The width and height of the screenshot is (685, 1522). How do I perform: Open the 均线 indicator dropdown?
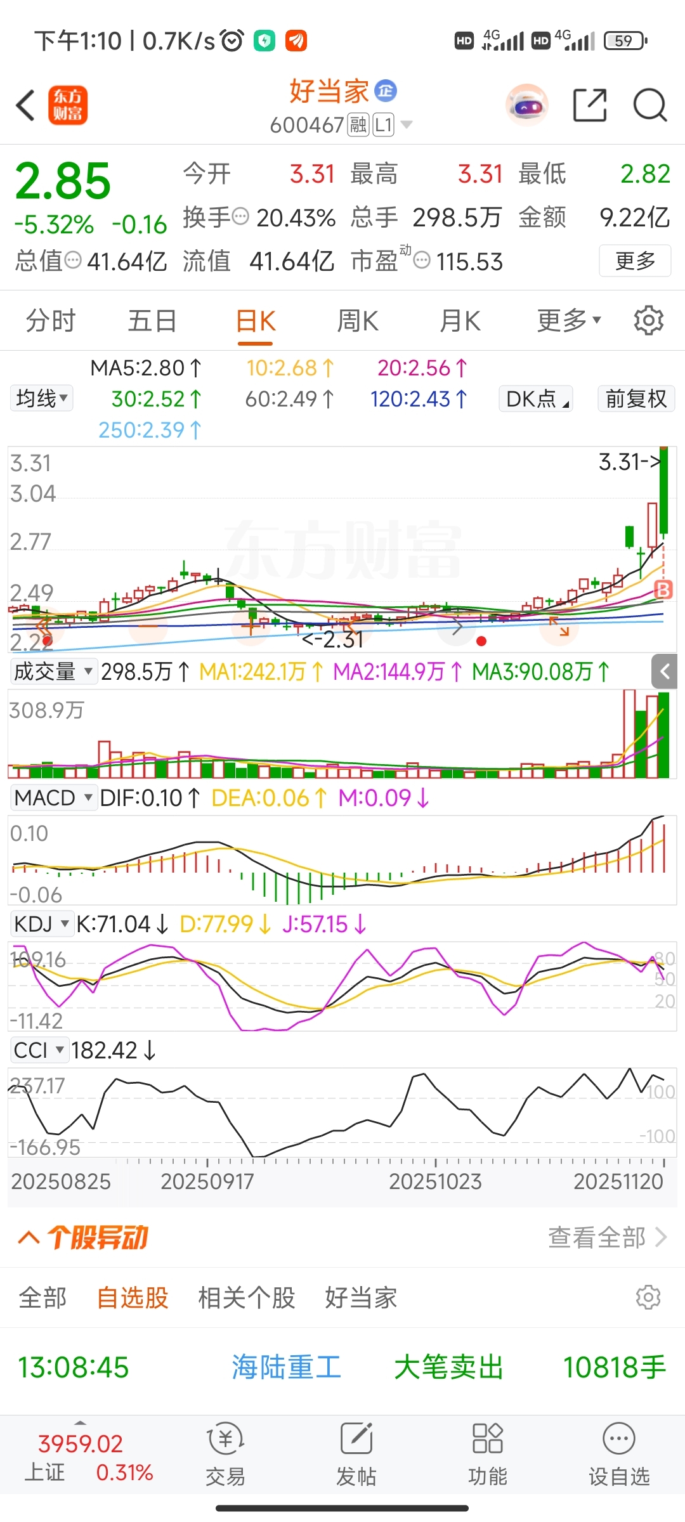coord(41,399)
